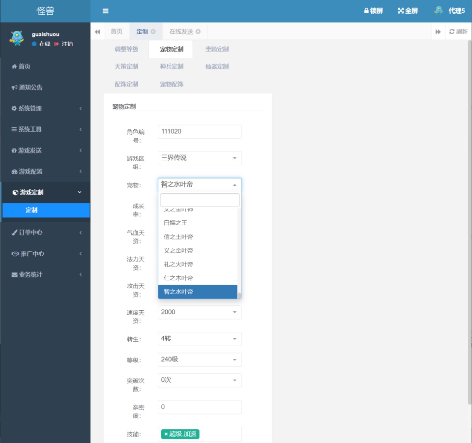The image size is (472, 443).
Task: Expand the 订单中心 sidebar menu
Action: pyautogui.click(x=45, y=233)
